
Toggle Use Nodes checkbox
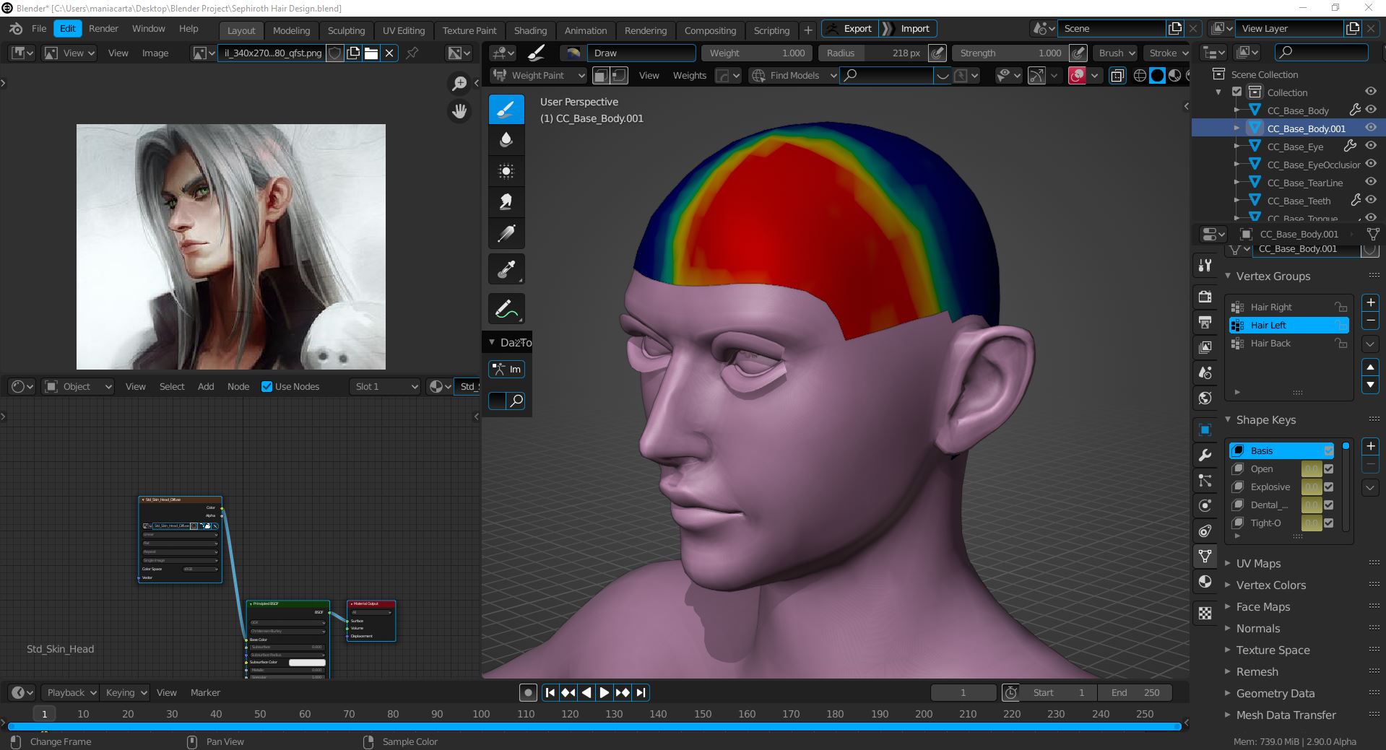coord(267,386)
